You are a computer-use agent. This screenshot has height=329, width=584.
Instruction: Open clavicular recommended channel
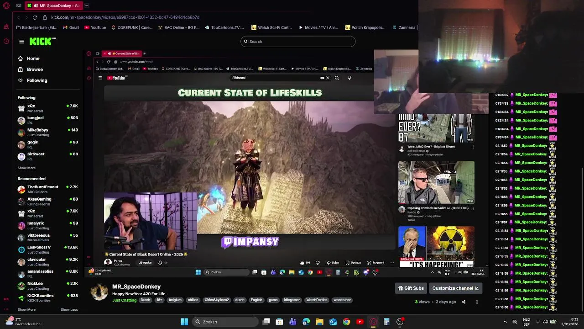[x=48, y=262]
